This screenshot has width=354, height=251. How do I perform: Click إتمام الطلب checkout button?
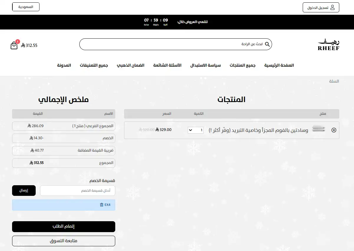(x=64, y=227)
